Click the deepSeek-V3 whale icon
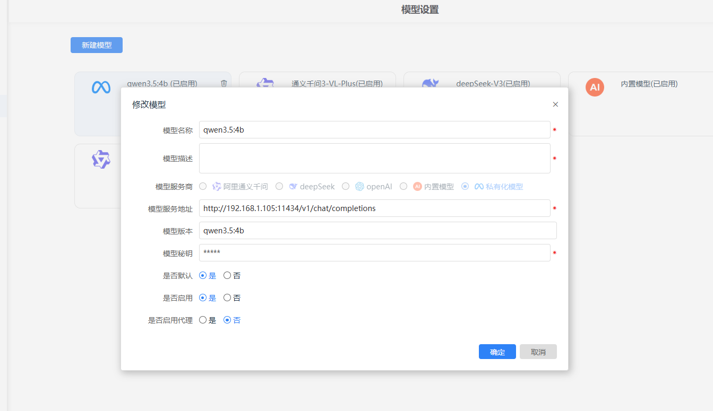 click(429, 83)
